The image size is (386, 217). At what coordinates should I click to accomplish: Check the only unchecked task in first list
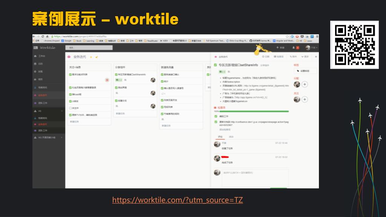70,108
